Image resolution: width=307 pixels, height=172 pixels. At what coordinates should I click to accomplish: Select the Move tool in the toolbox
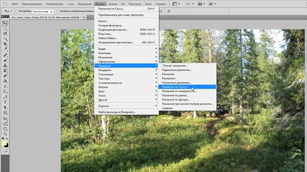click(5, 23)
